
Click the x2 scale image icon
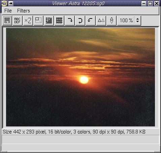(28, 21)
